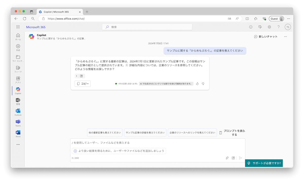Start a new chat

click(x=266, y=37)
